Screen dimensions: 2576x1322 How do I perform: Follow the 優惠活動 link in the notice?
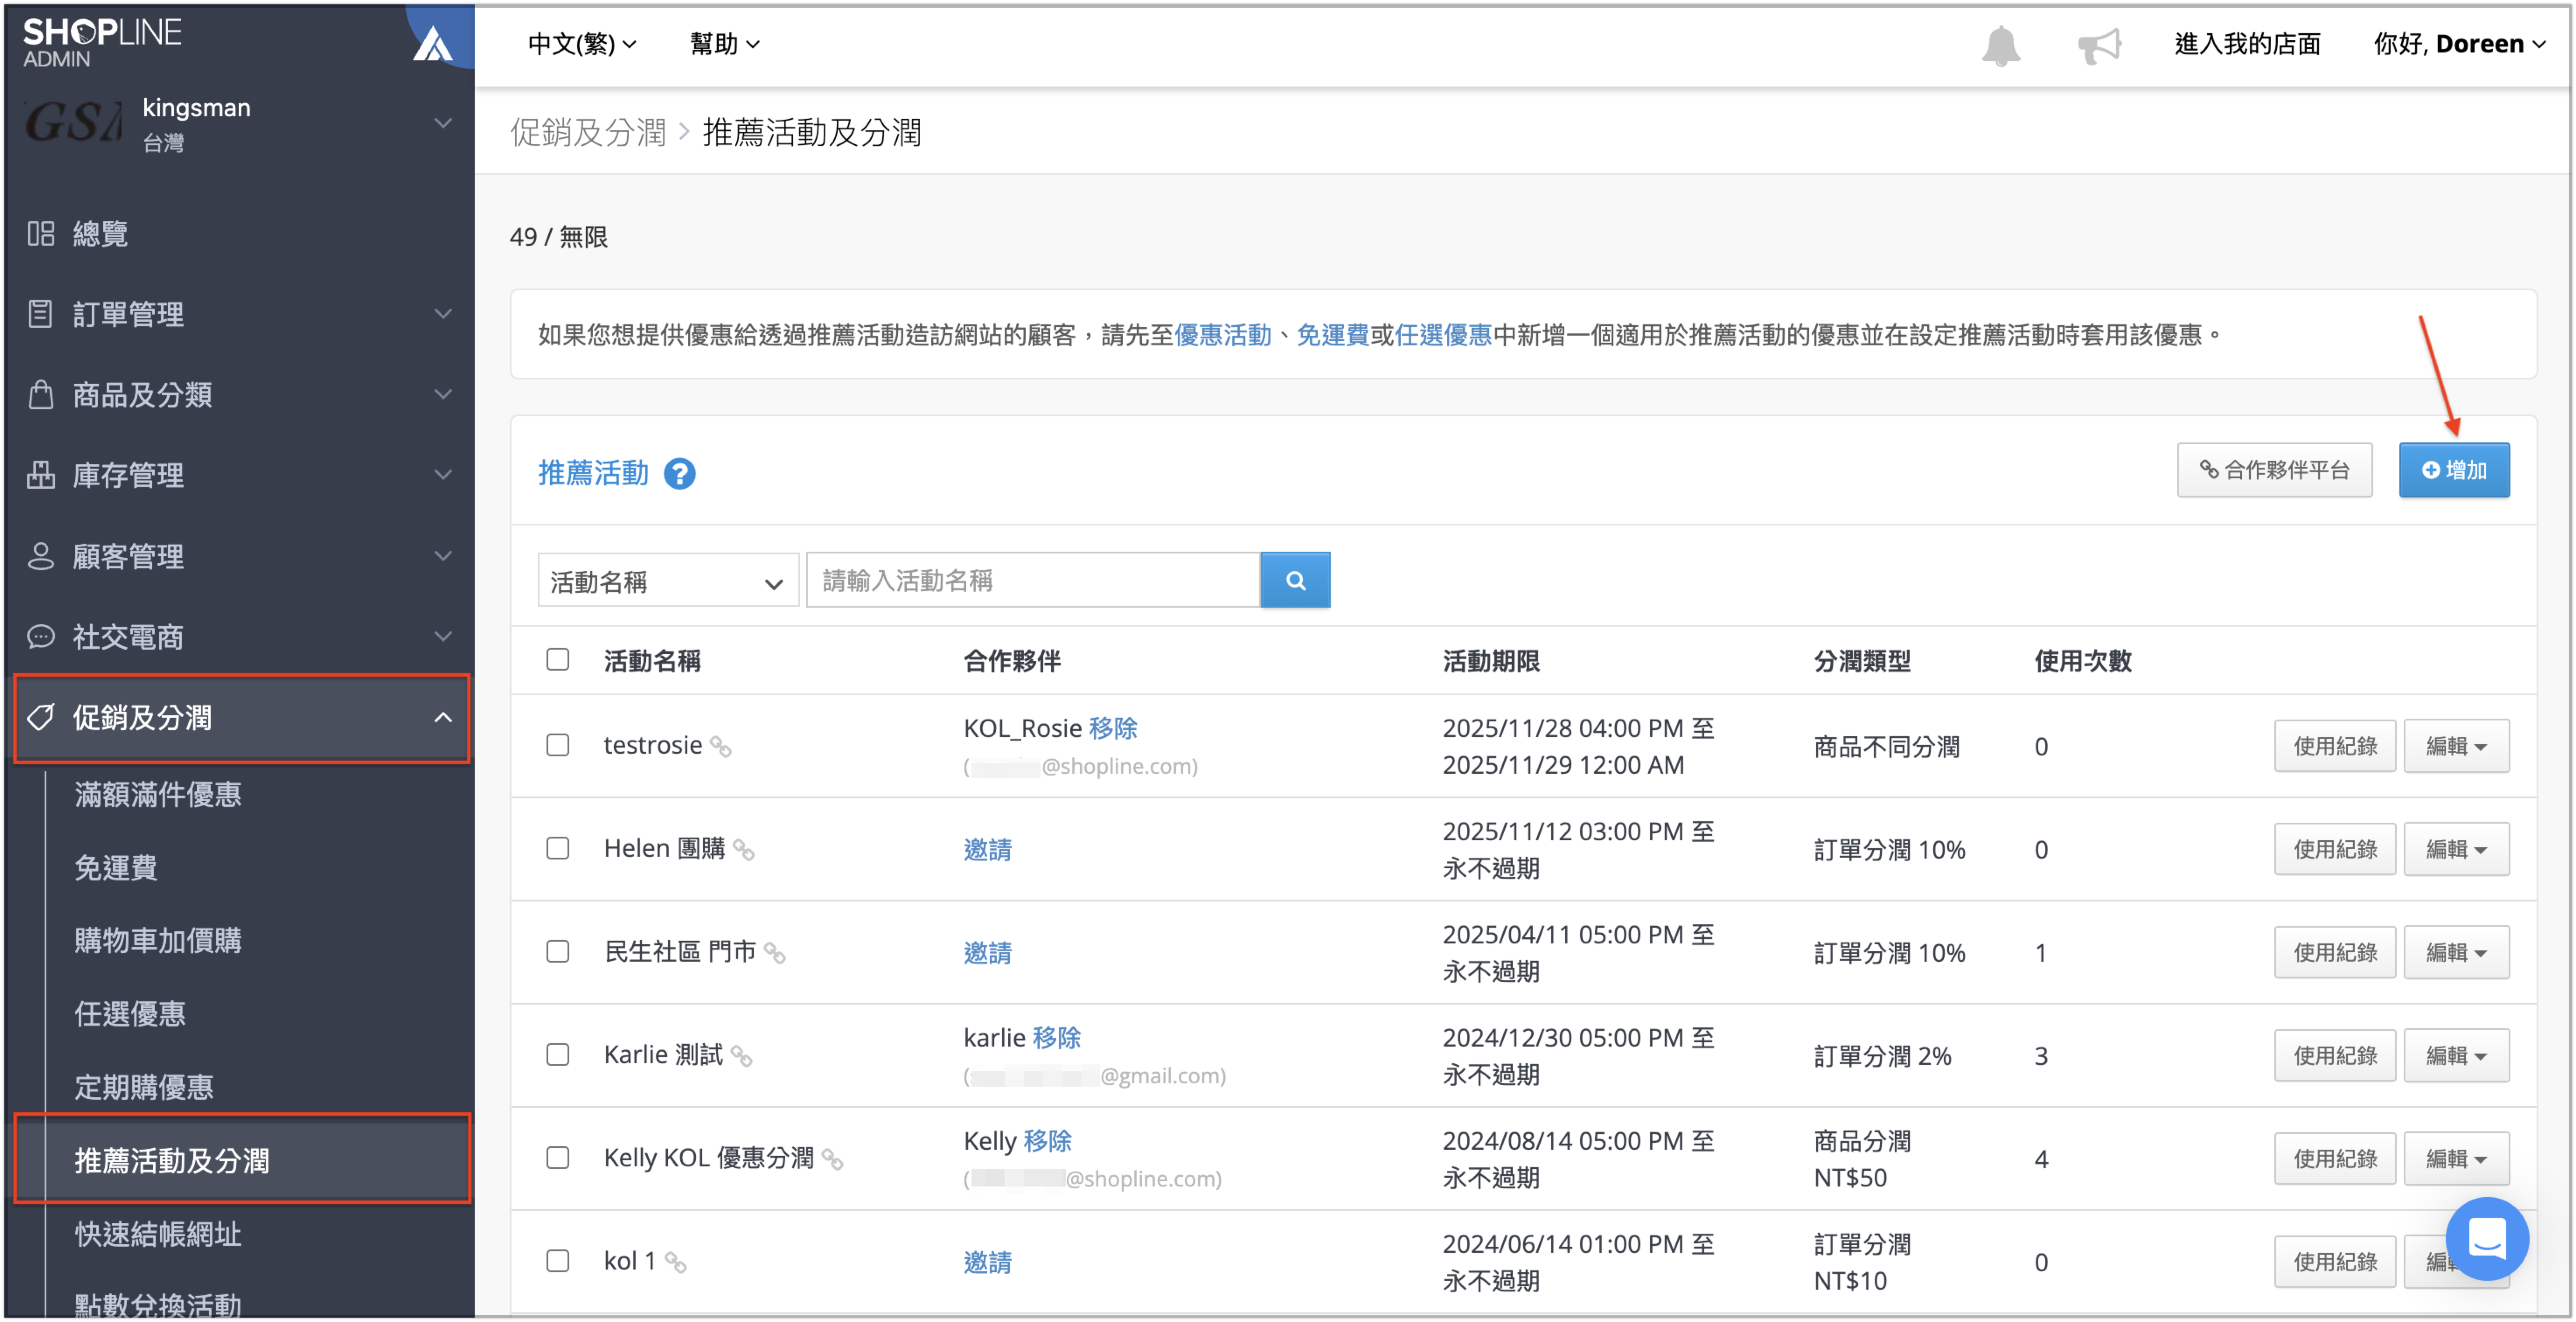(x=1222, y=335)
